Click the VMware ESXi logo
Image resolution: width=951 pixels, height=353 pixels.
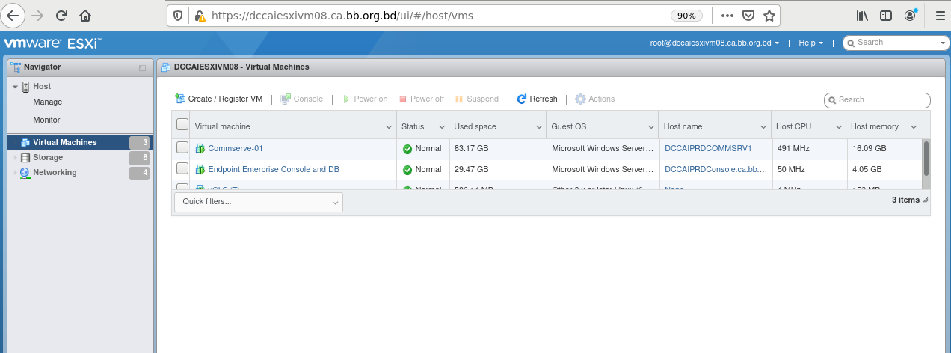point(52,43)
